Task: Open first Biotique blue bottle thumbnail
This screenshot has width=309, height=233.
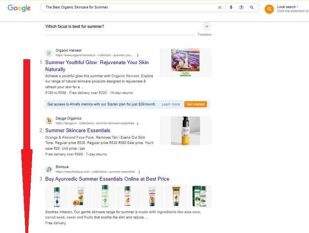Action: pyautogui.click(x=57, y=196)
